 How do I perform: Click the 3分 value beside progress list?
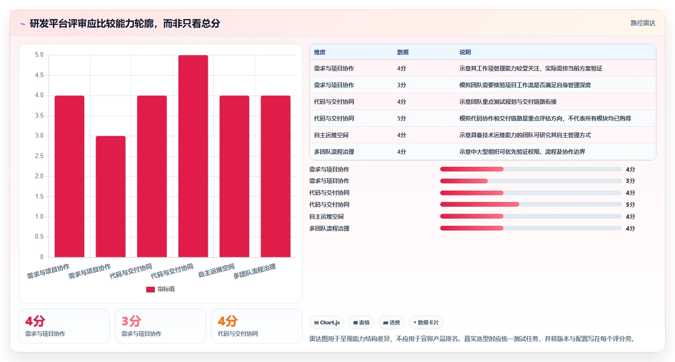click(x=630, y=181)
